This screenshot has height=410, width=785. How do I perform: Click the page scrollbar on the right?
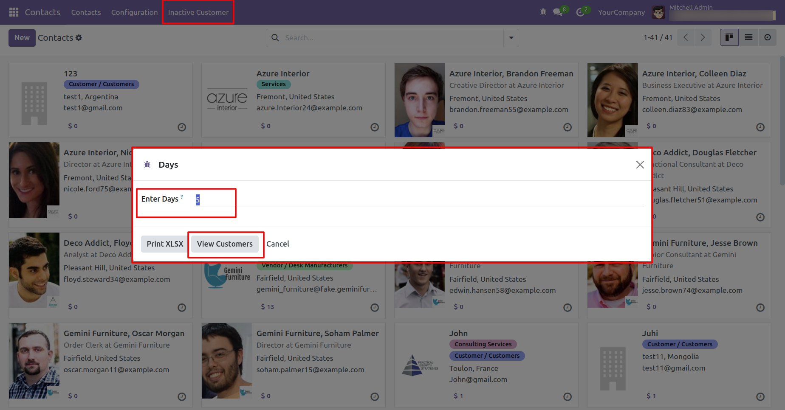point(782,121)
